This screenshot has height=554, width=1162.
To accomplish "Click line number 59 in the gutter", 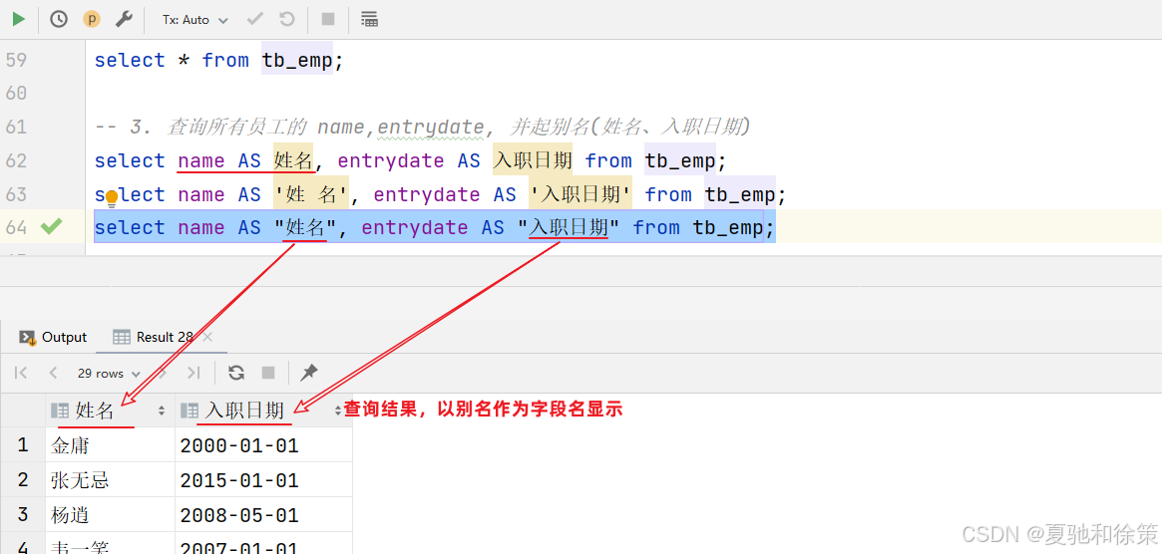I will pos(16,60).
